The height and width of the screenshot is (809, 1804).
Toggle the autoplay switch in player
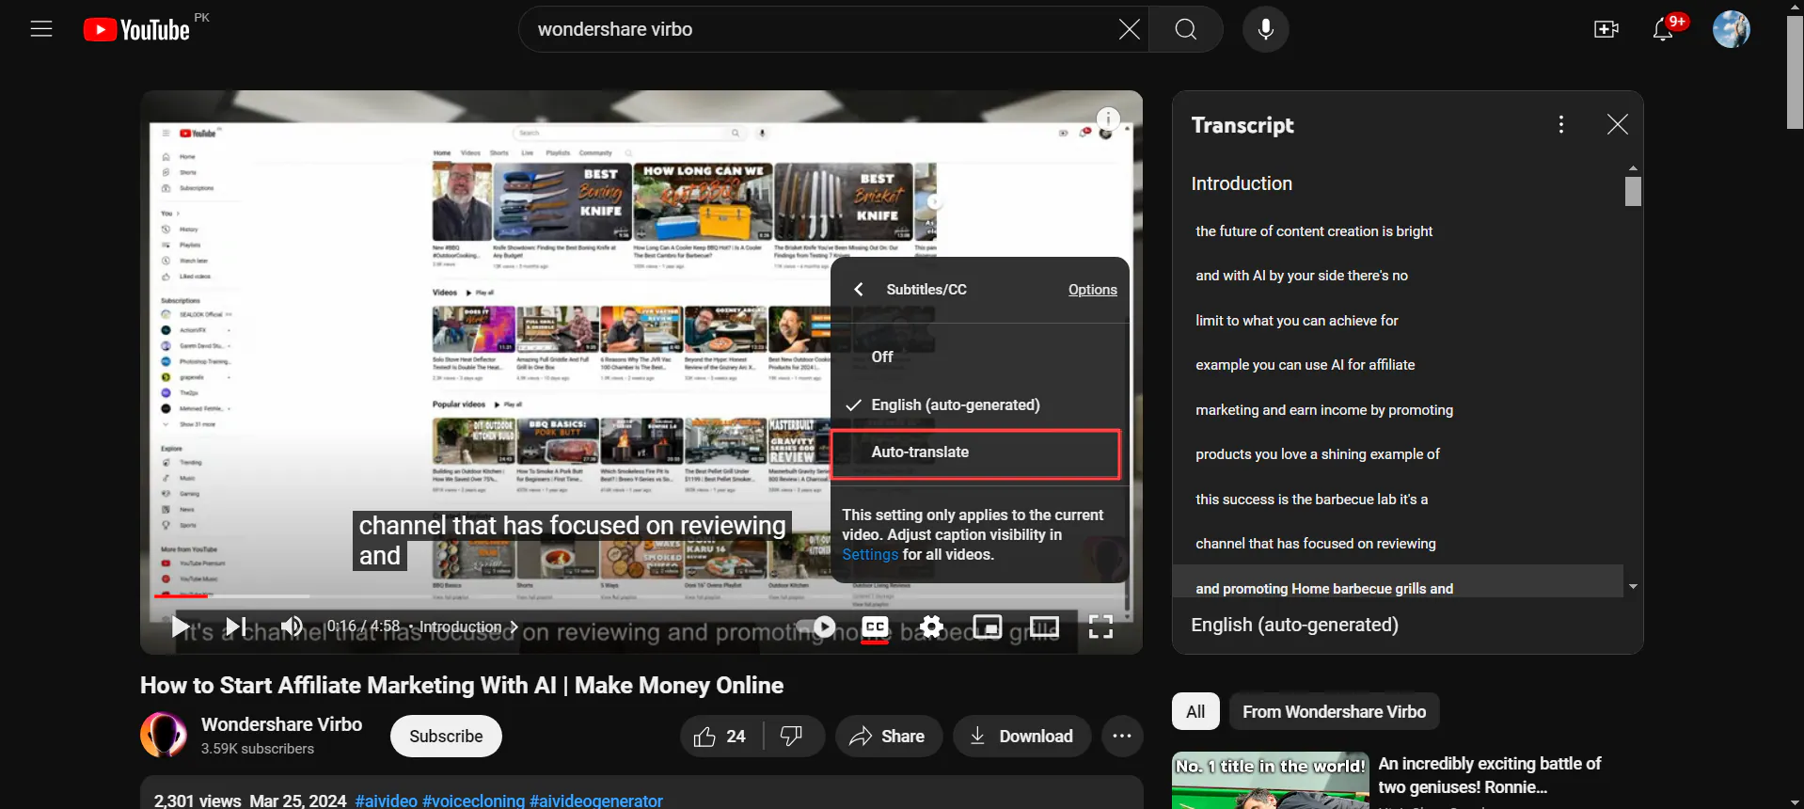coord(815,627)
